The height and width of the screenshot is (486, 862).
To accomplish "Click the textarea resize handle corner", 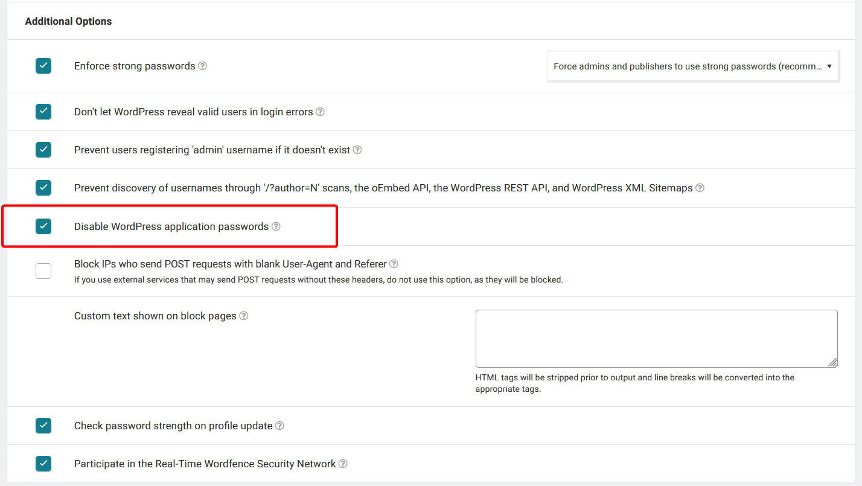I will [x=832, y=362].
